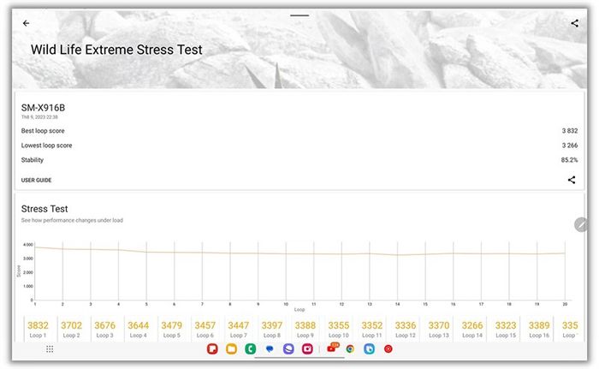Launch the purple Samsung Internet browser
The width and height of the screenshot is (599, 369).
[288, 349]
